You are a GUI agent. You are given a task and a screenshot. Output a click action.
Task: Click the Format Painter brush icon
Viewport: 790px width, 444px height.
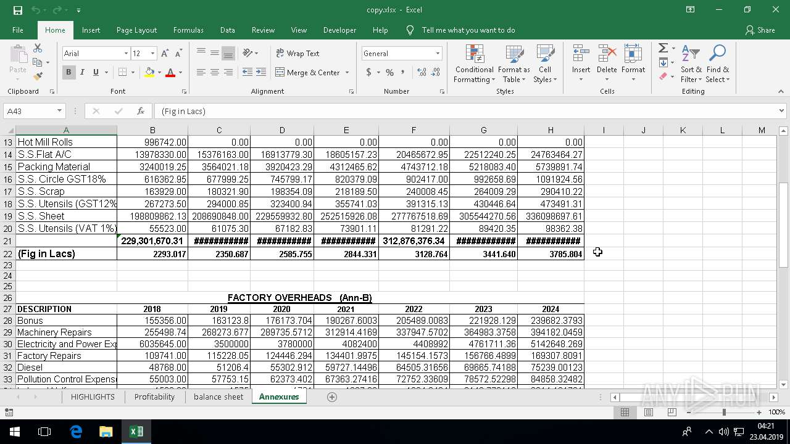38,76
